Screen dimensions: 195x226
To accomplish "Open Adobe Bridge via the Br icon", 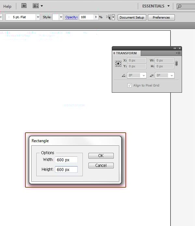I will (24, 6).
